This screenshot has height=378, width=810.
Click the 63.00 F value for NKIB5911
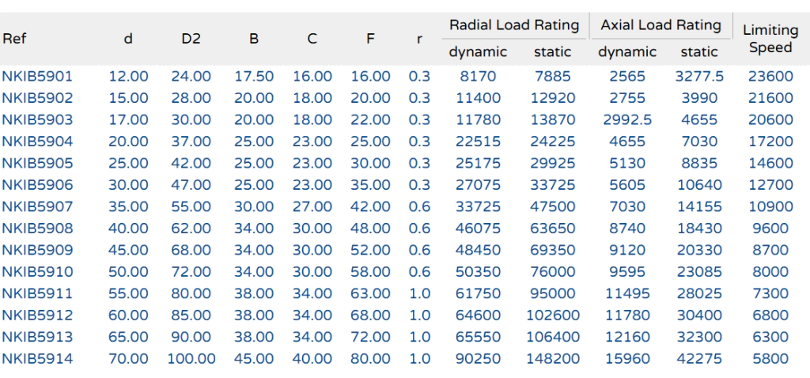click(370, 293)
